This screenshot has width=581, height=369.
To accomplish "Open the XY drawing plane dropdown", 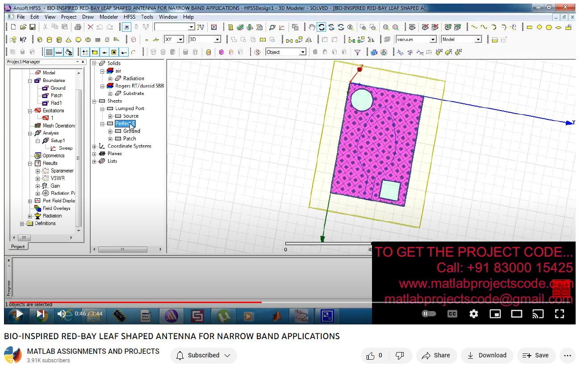I will click(x=180, y=40).
